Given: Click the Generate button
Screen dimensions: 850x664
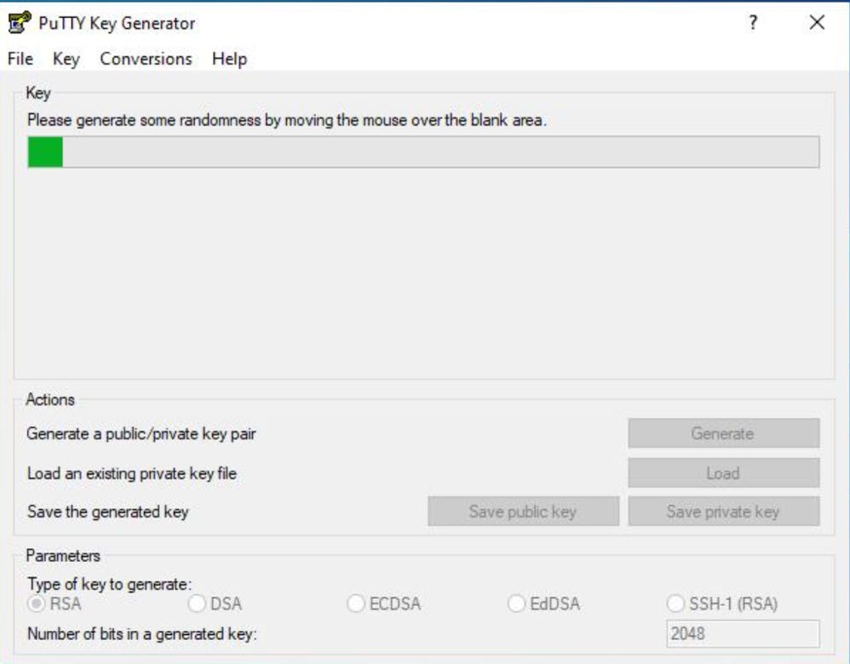Looking at the screenshot, I should click(722, 434).
